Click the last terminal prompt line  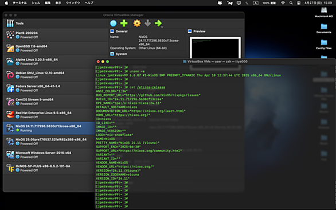[x=112, y=207]
